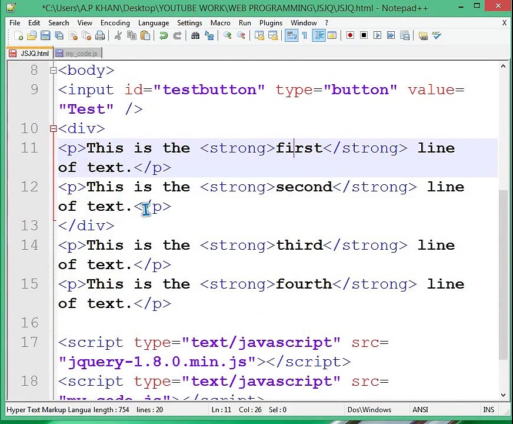The height and width of the screenshot is (424, 513).
Task: Click the user-defined language dialog icon
Action: (332, 35)
